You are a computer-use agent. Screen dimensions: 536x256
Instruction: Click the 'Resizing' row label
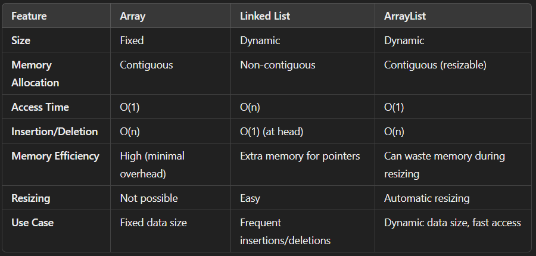[31, 198]
